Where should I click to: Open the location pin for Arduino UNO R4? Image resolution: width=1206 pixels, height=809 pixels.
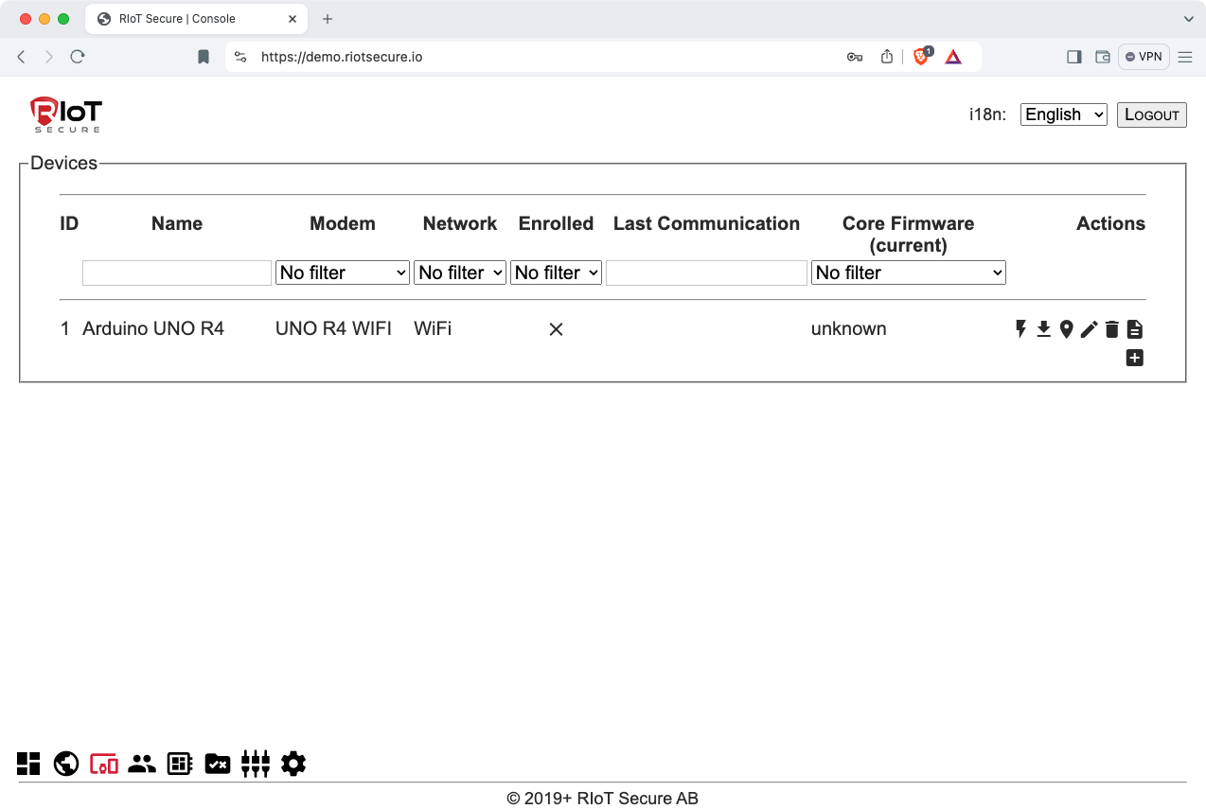pos(1066,329)
